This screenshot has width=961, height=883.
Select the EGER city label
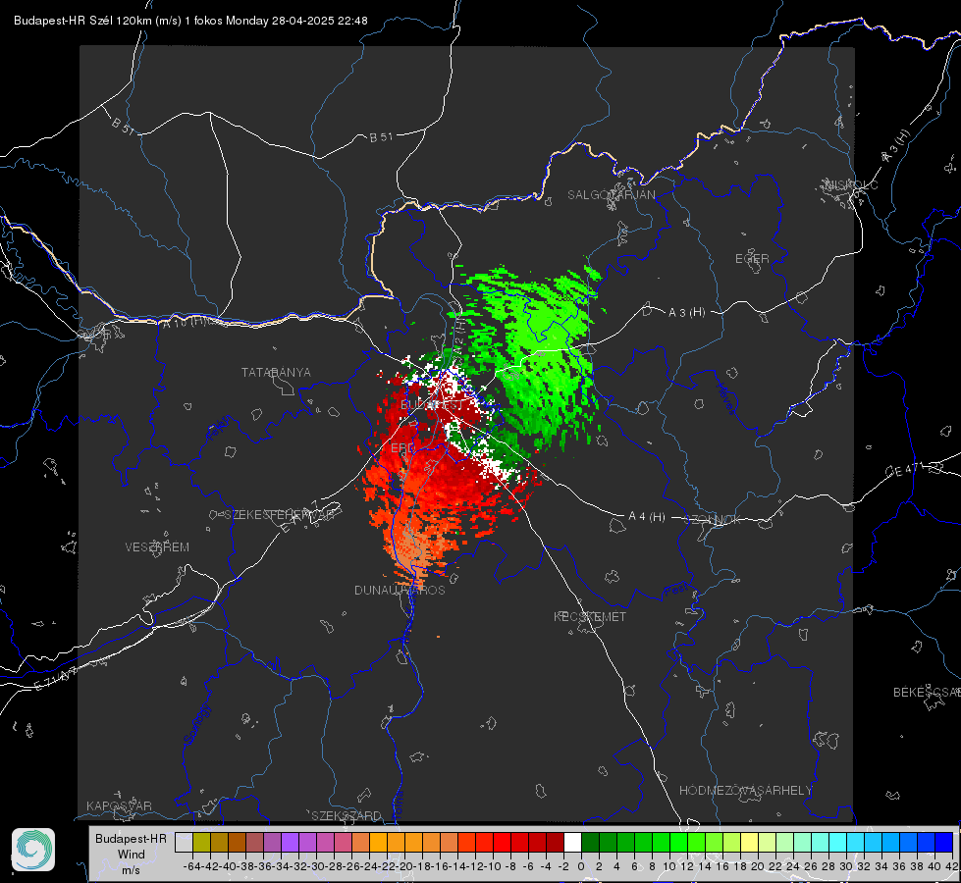(752, 259)
